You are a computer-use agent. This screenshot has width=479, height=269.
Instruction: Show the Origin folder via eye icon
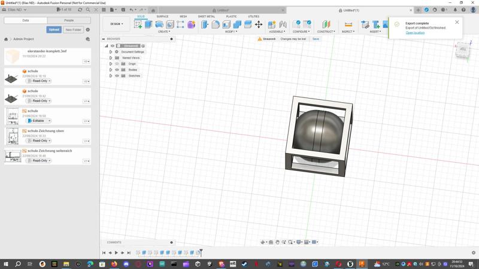point(117,64)
